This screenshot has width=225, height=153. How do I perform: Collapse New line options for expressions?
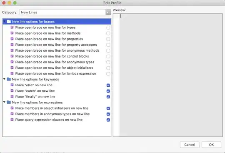[x=4, y=102]
